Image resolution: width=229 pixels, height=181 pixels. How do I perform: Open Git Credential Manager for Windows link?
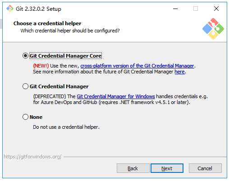tap(116, 96)
